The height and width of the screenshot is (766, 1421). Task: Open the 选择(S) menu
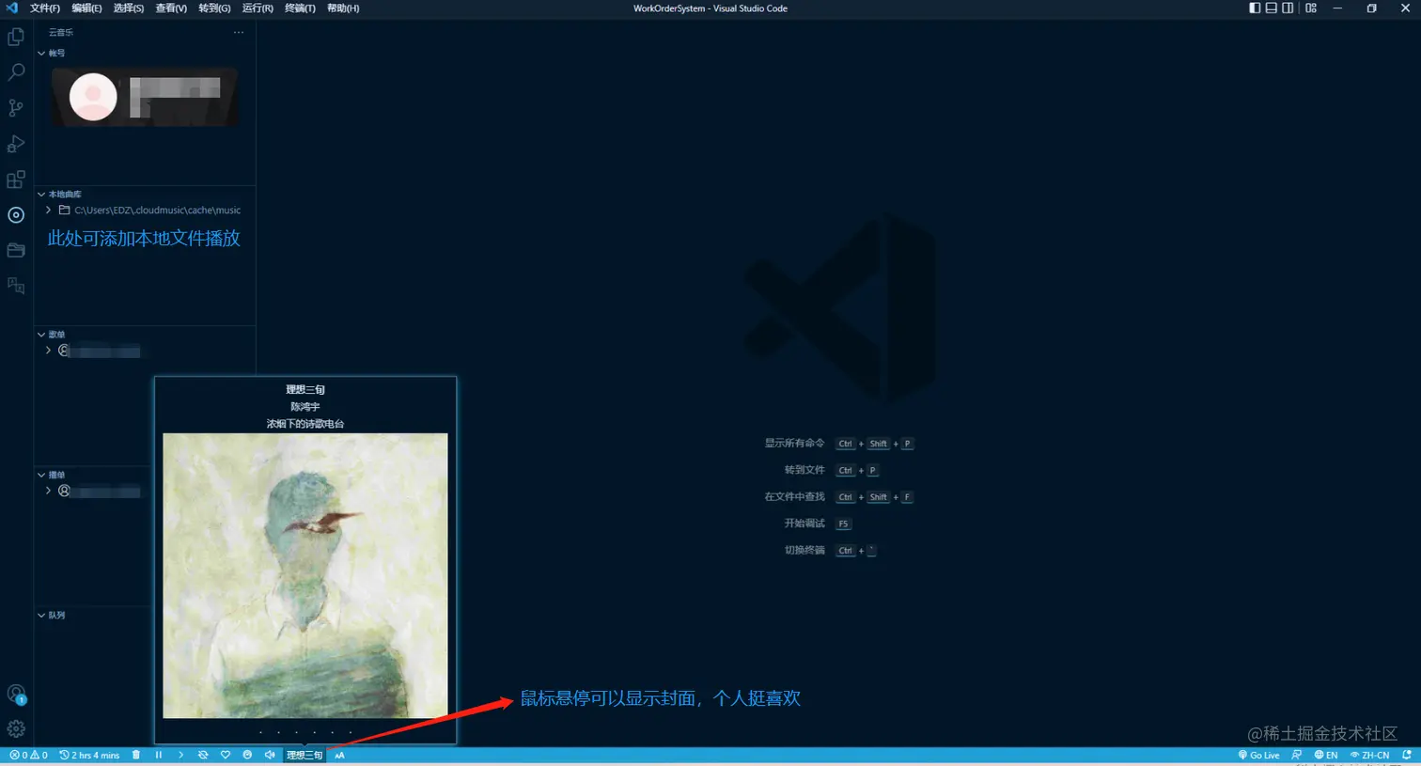[129, 8]
